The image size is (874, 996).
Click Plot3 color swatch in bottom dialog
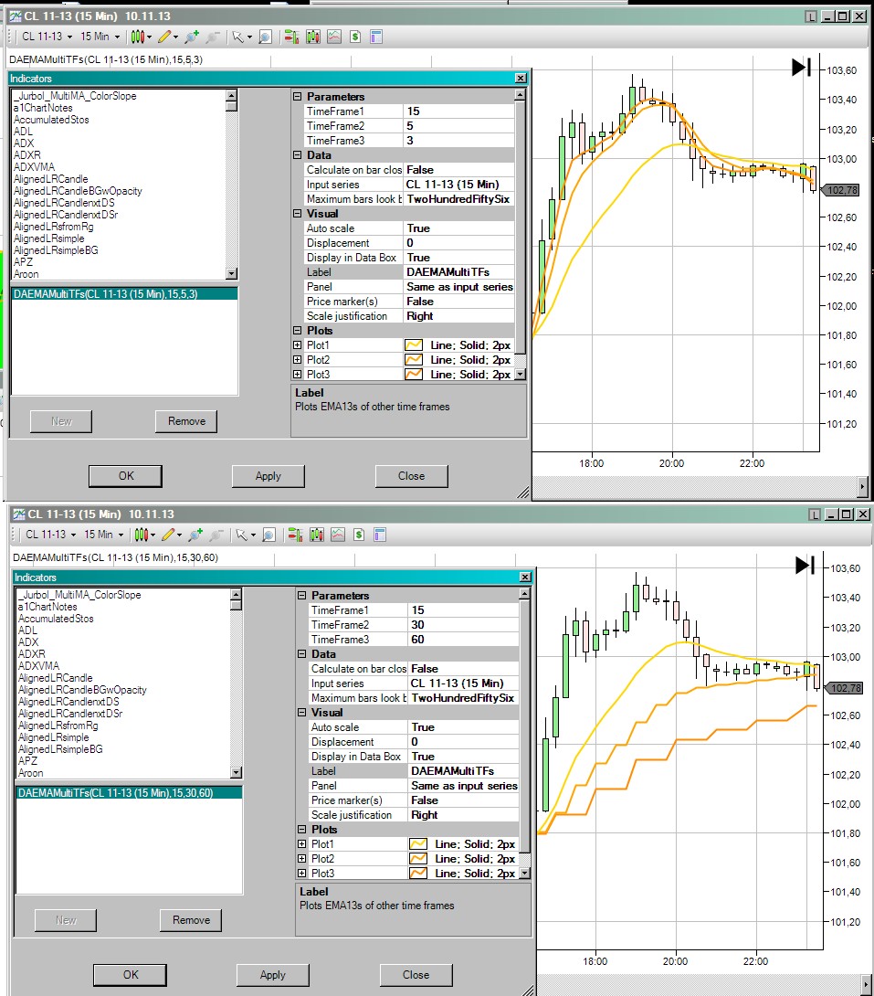point(418,874)
